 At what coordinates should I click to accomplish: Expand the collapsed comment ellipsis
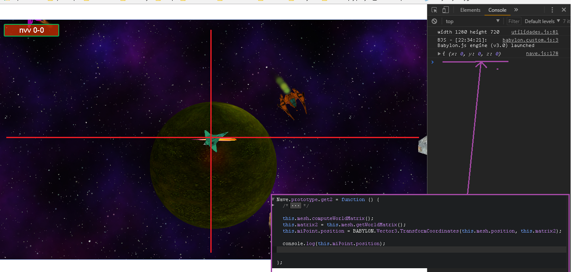(296, 206)
